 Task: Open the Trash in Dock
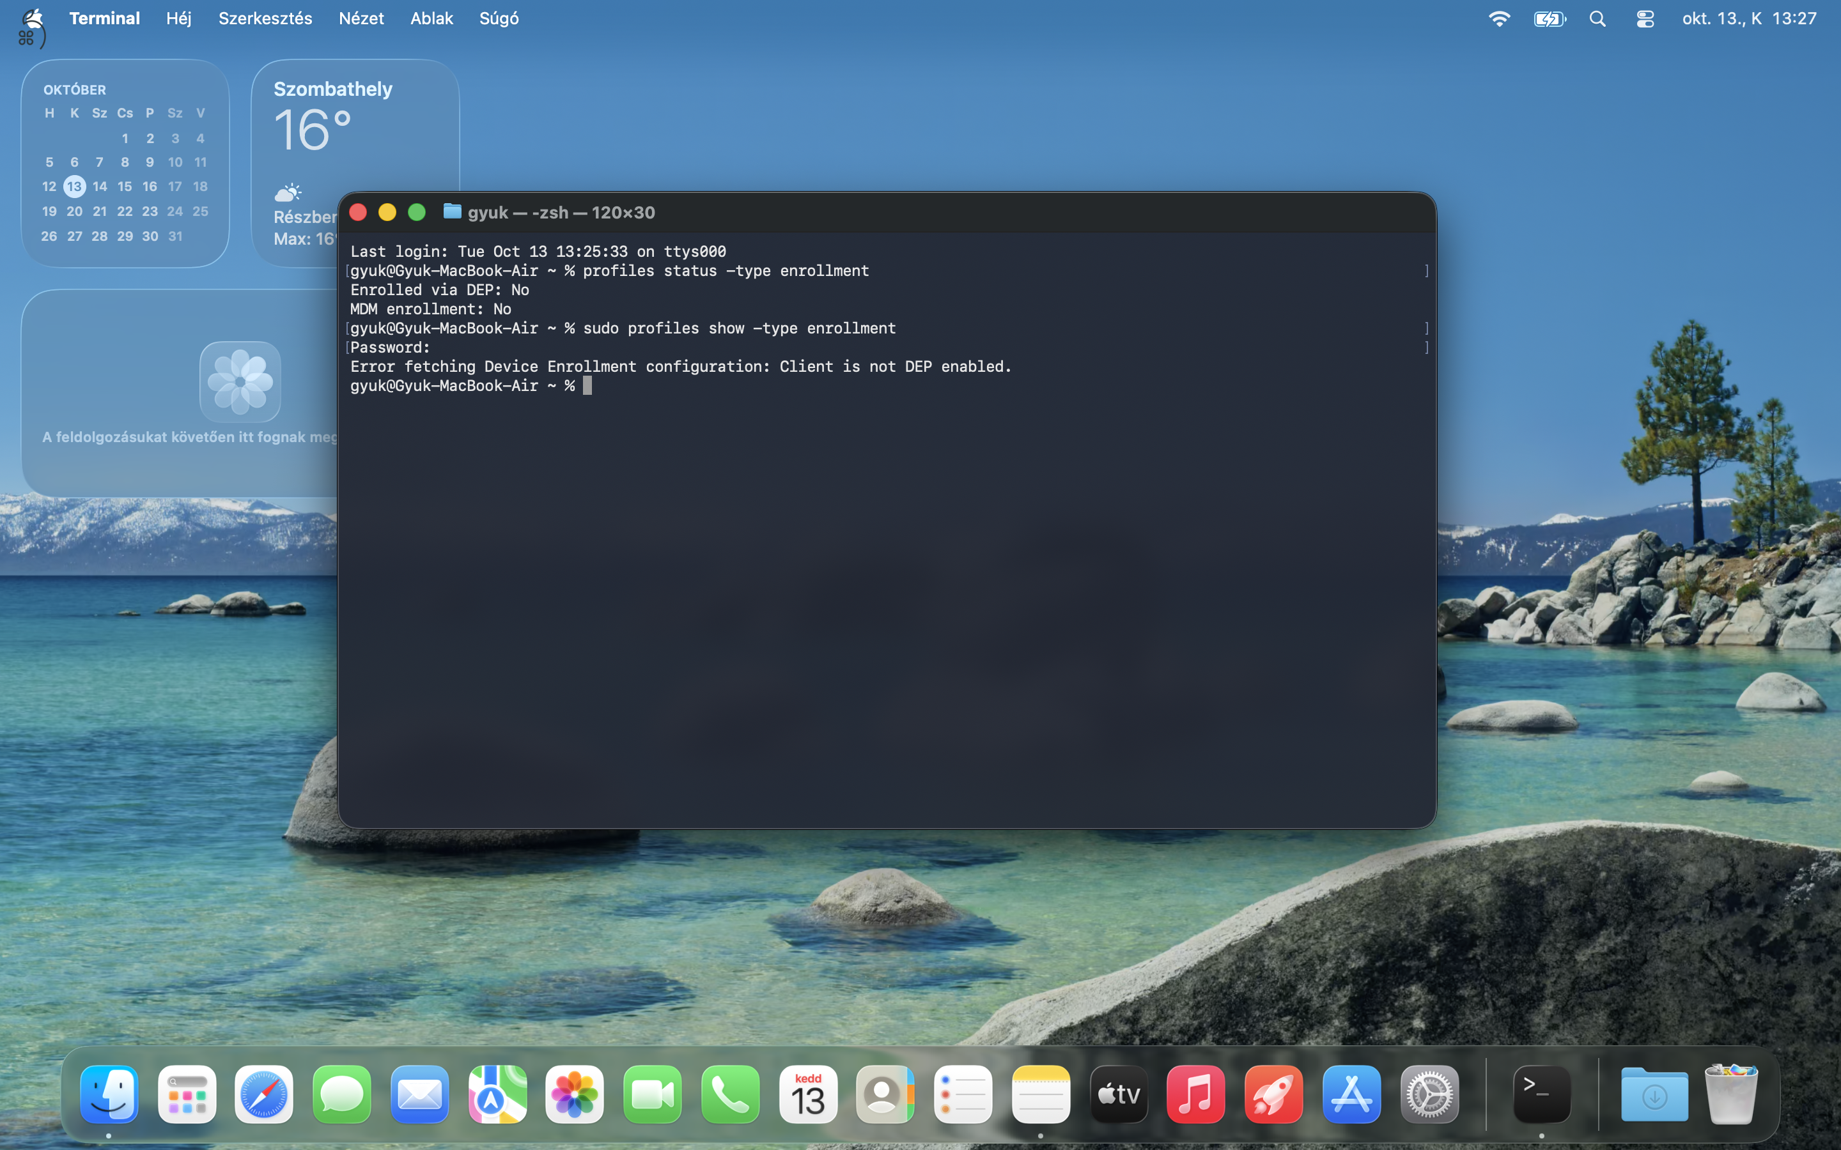click(1732, 1094)
